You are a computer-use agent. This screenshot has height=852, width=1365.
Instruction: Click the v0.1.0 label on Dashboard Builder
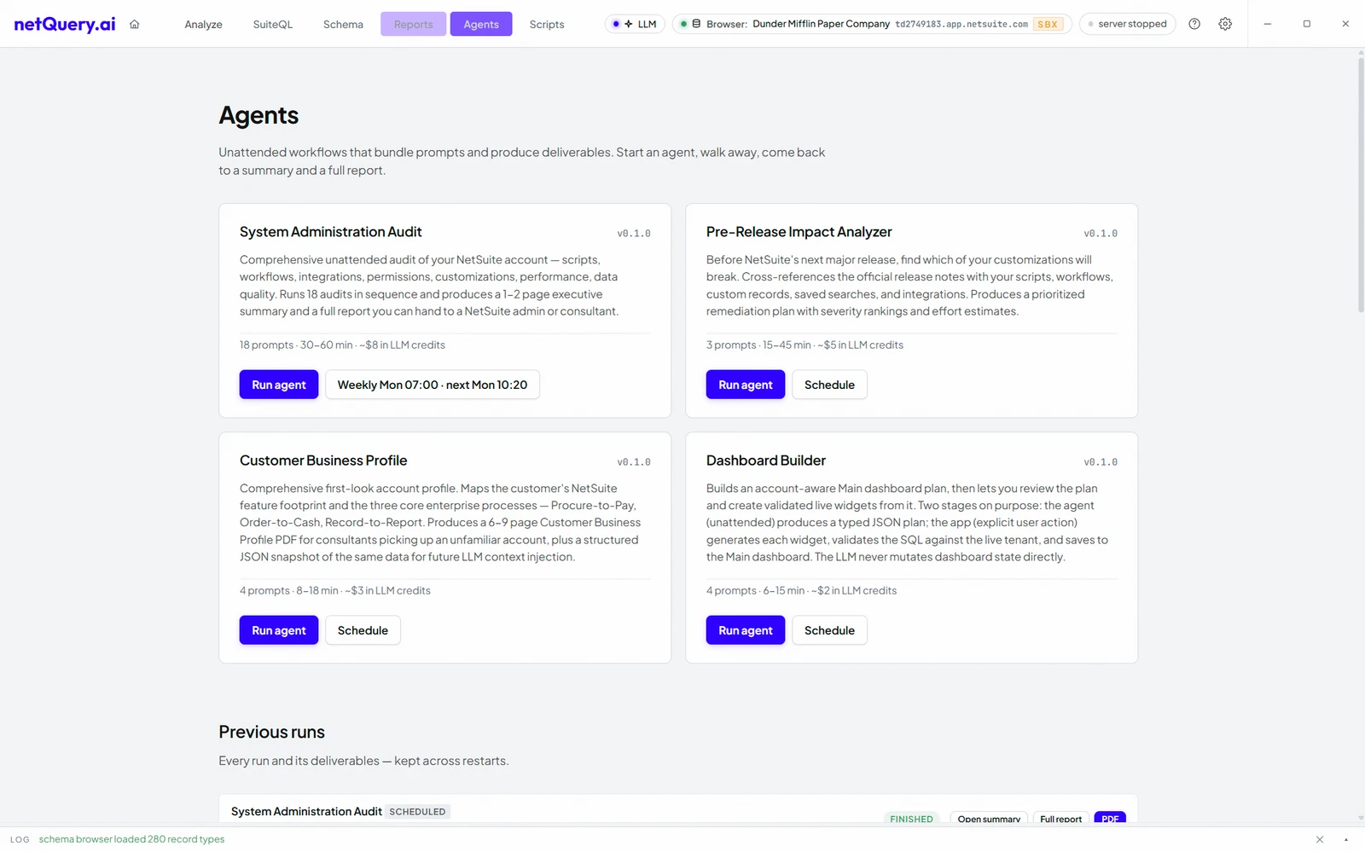tap(1101, 462)
